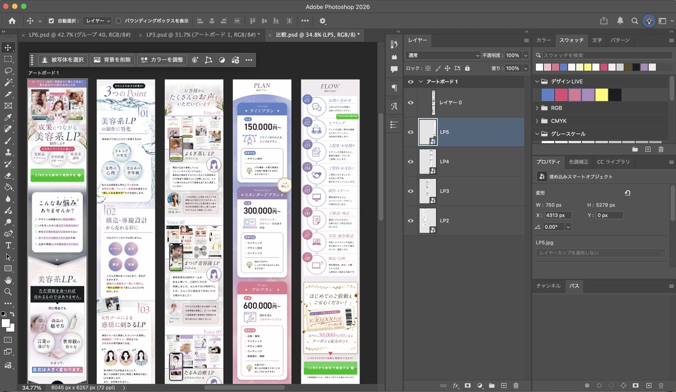Screen dimensions: 676x392
Task: Pick the Lasso tool
Action: point(8,71)
